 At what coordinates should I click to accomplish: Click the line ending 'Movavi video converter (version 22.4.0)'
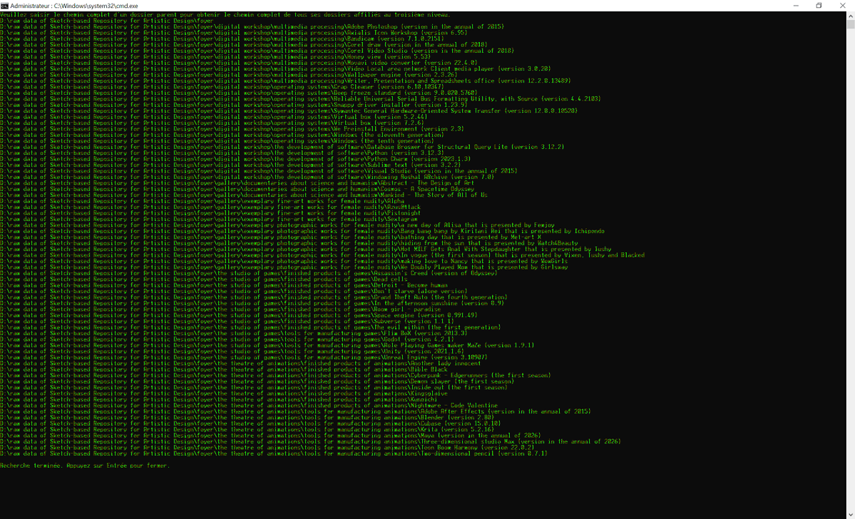[x=239, y=63]
